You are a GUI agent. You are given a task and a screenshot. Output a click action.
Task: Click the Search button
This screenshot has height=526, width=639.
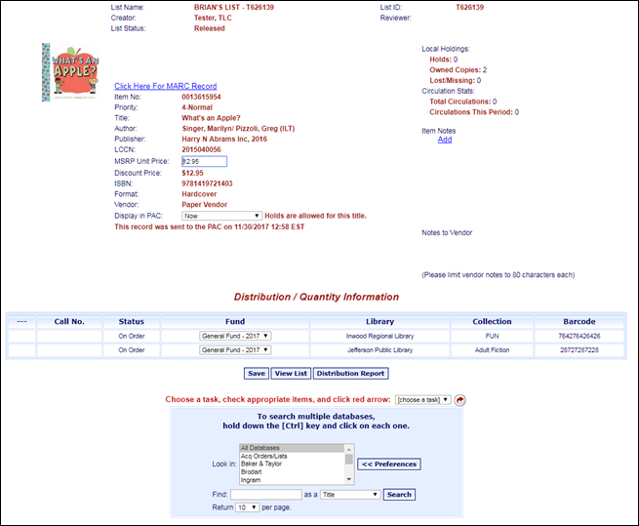[399, 495]
